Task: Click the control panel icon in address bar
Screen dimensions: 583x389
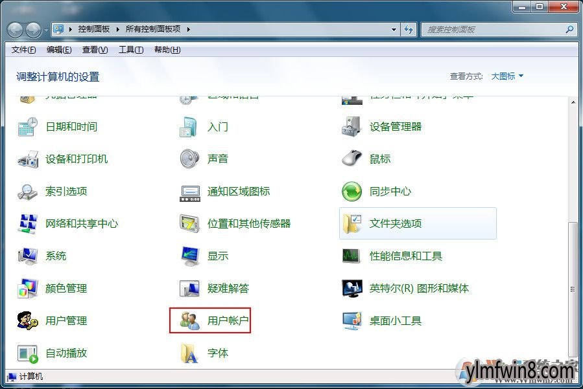Action: point(58,29)
